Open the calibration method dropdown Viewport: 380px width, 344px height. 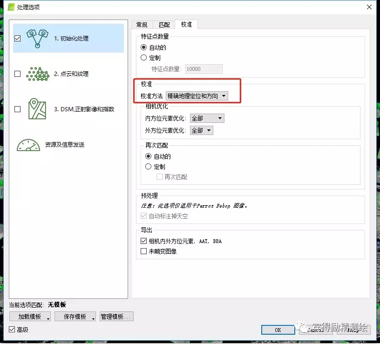(197, 96)
